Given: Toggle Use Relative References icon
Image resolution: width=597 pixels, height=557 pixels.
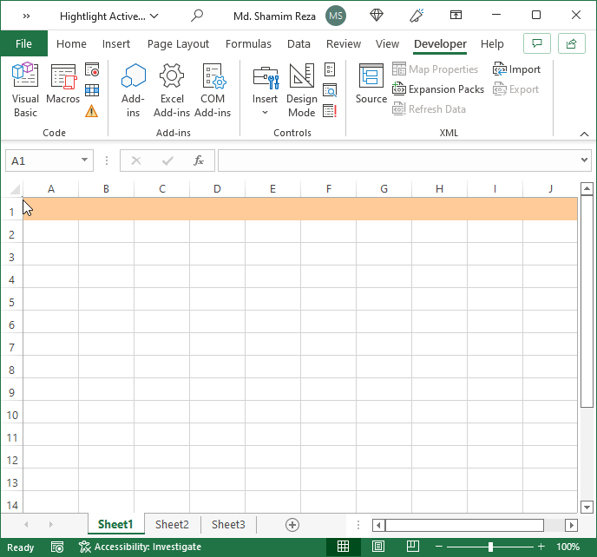Looking at the screenshot, I should pos(92,90).
